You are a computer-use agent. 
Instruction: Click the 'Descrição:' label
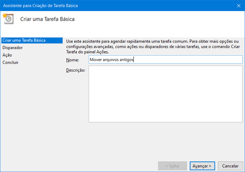[76, 70]
